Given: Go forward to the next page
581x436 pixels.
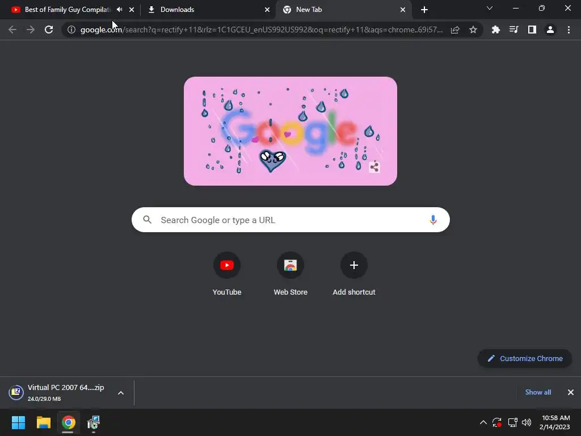Looking at the screenshot, I should (31, 30).
